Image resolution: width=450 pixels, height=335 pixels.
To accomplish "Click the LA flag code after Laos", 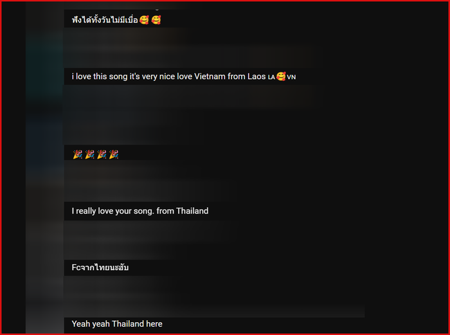I will pos(271,77).
